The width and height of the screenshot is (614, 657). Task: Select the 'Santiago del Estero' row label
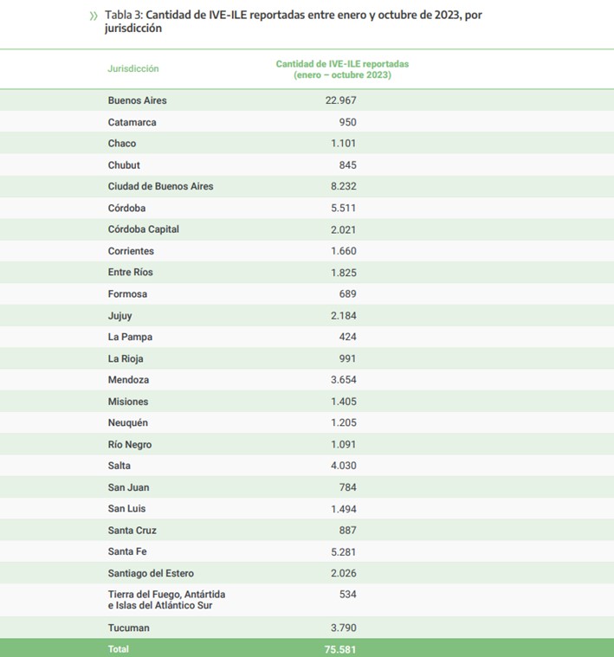point(151,574)
